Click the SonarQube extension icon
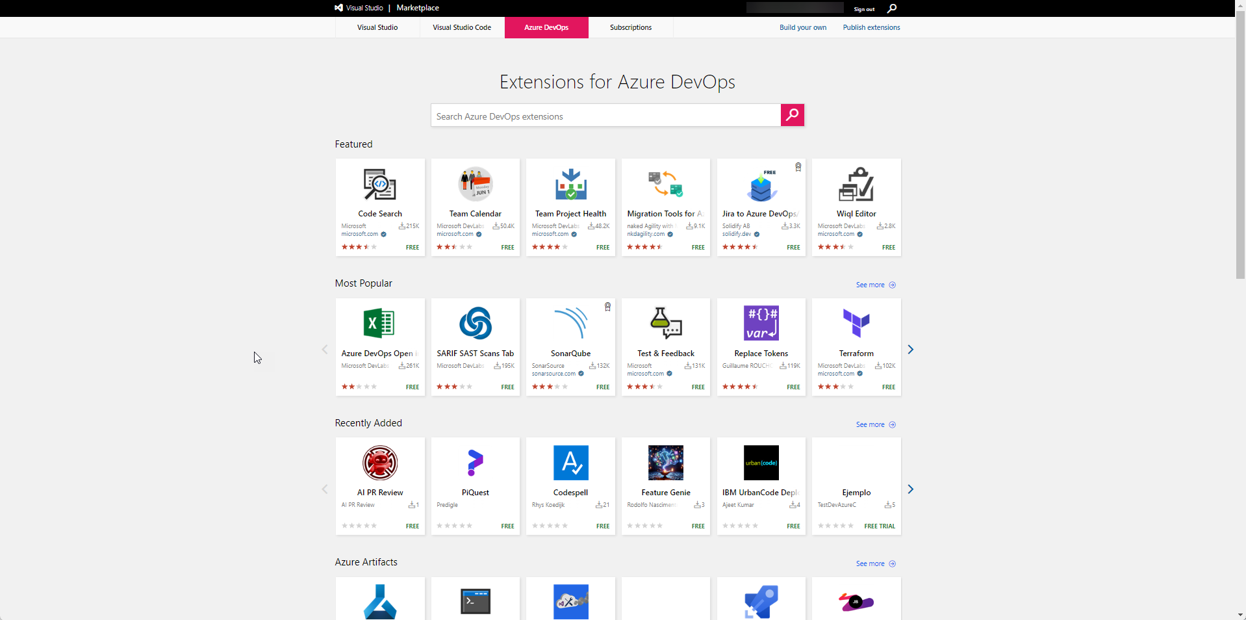Screen dimensions: 1246x620 (x=570, y=322)
